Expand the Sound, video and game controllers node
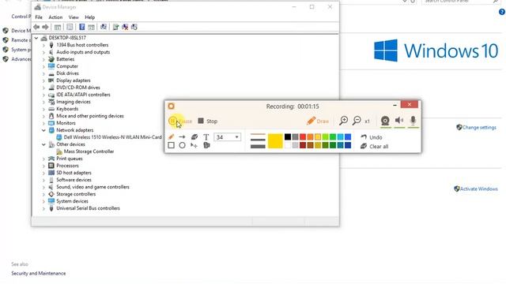Viewport: 506px width, 284px height. coord(43,187)
